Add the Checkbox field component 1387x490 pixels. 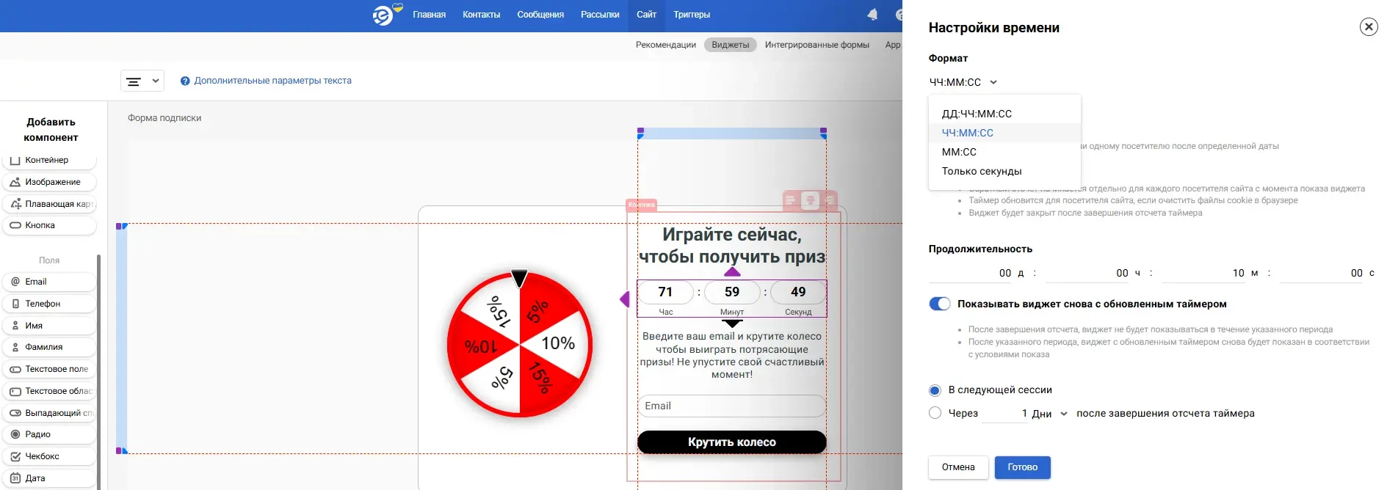point(49,456)
